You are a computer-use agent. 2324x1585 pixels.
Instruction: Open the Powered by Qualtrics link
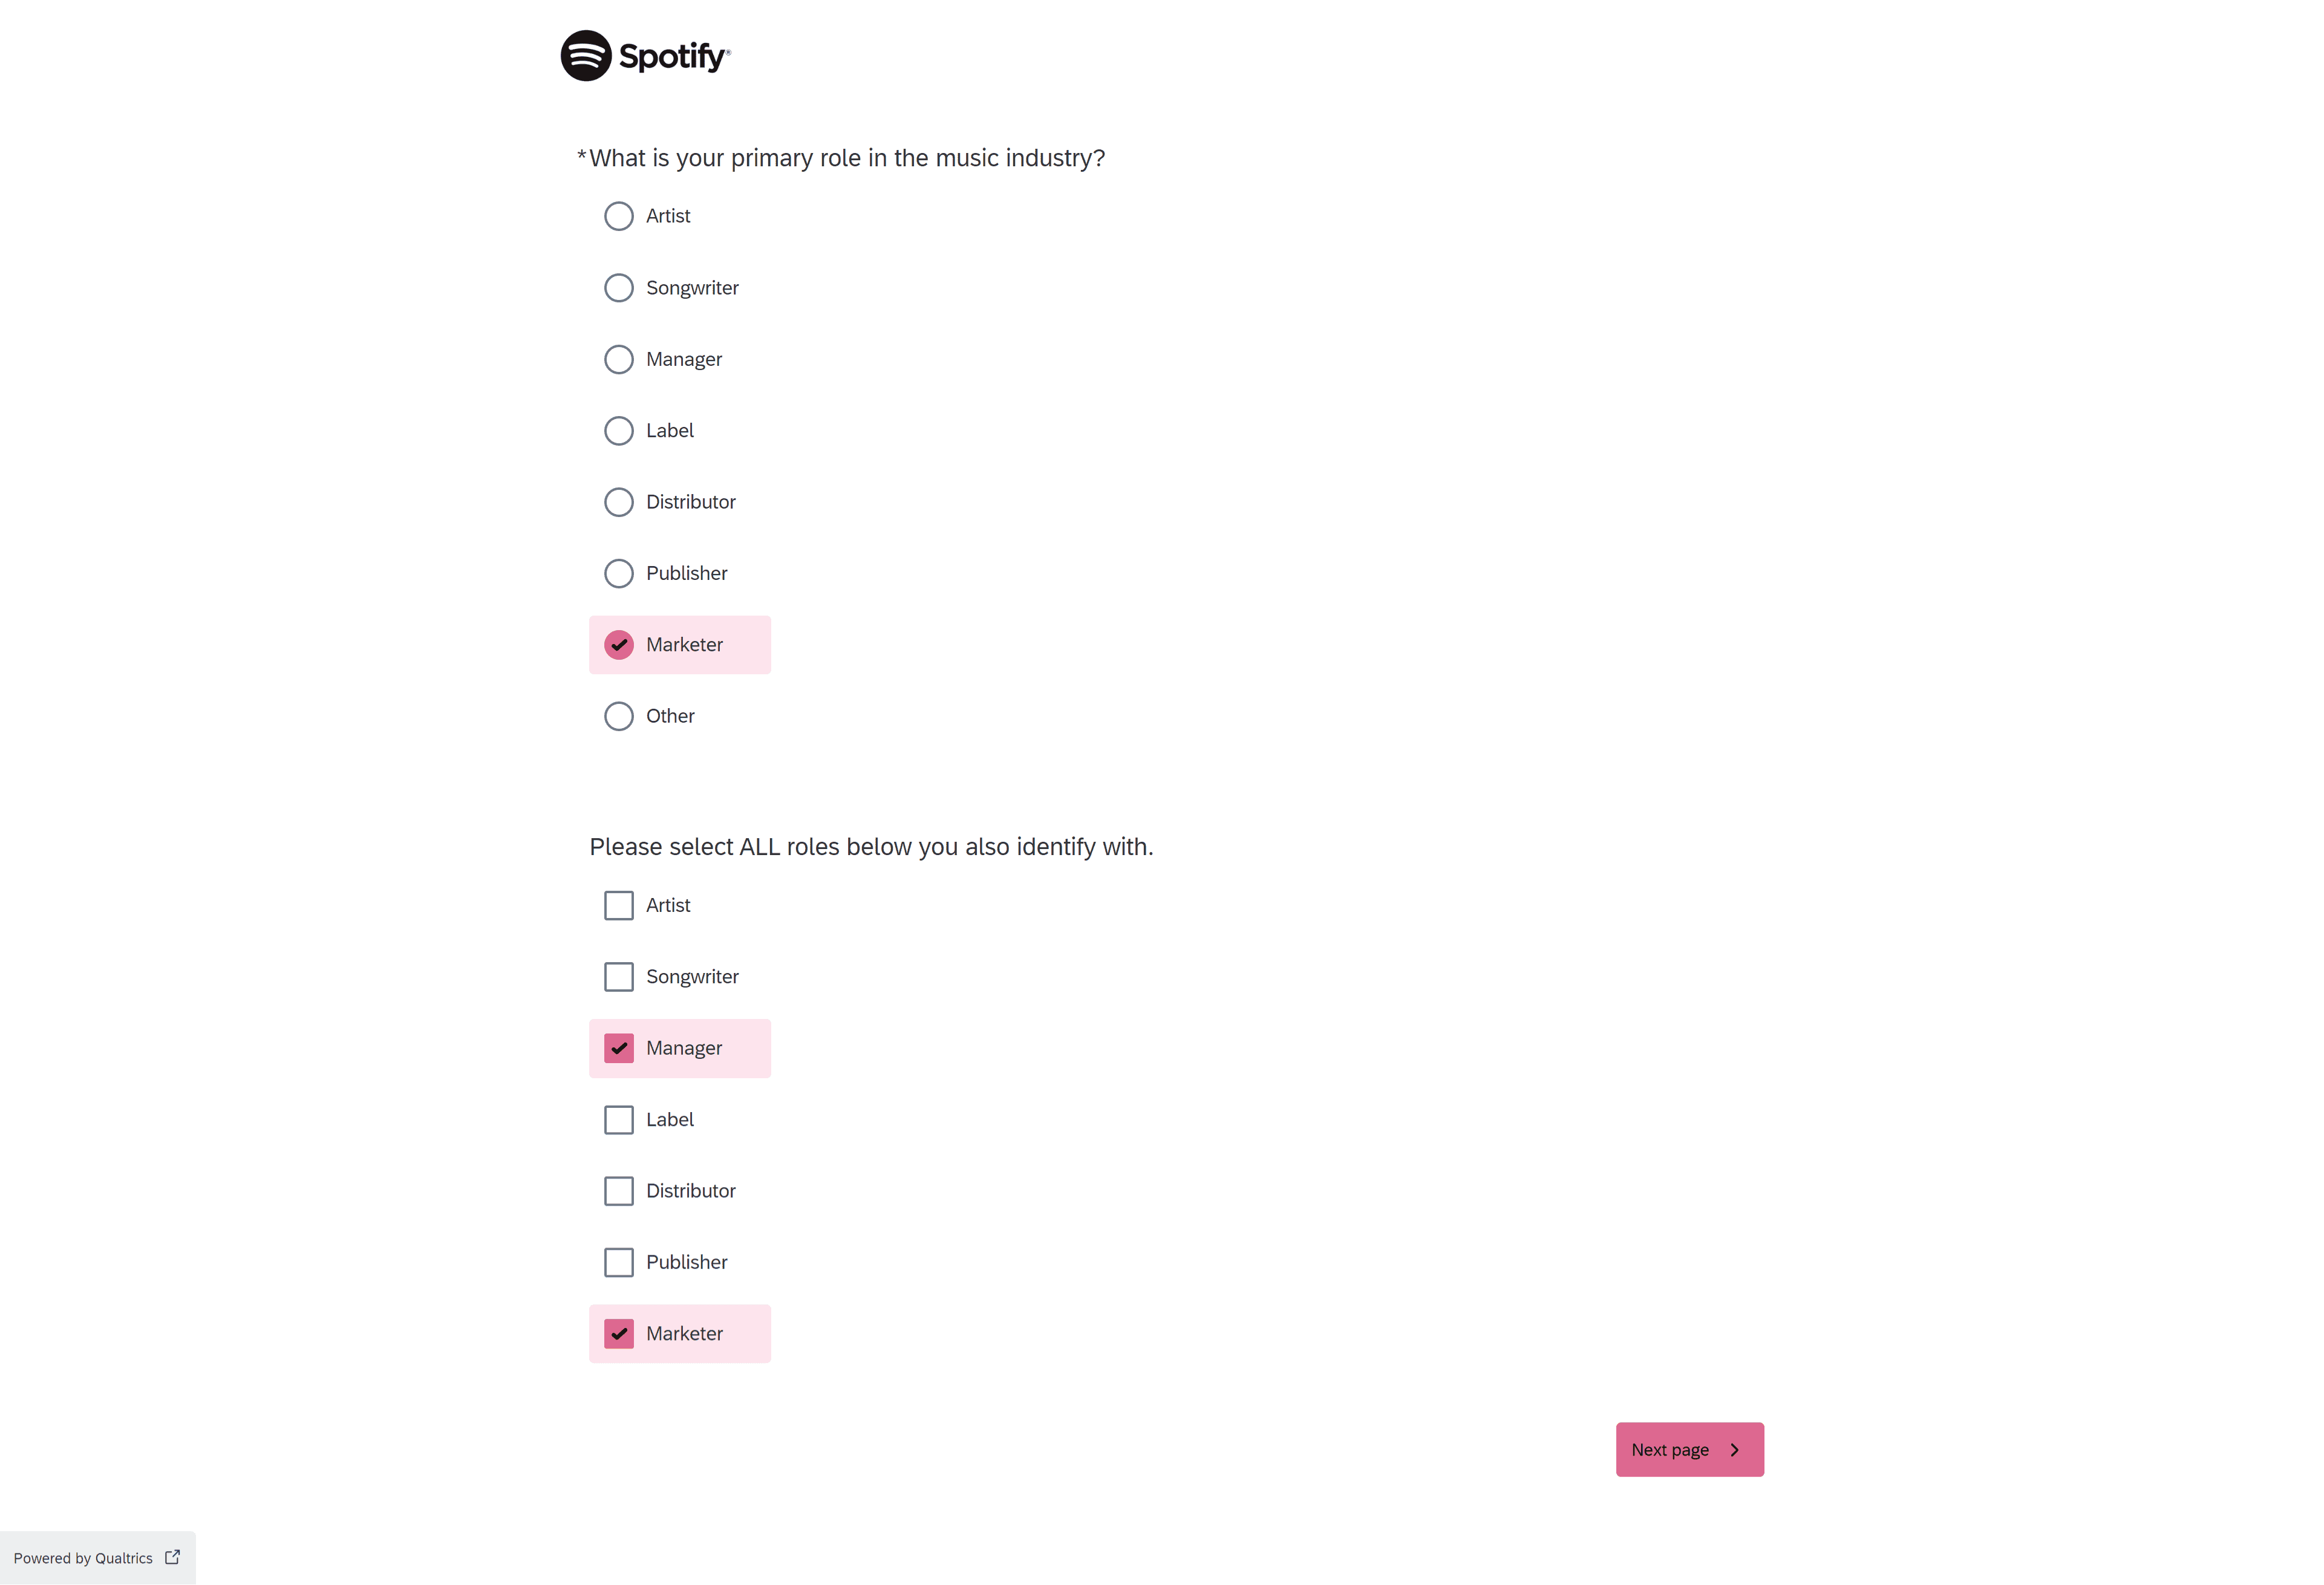click(x=85, y=1556)
